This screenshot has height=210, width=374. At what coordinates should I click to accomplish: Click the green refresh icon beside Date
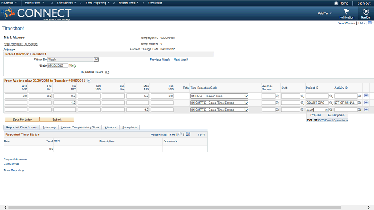click(74, 66)
